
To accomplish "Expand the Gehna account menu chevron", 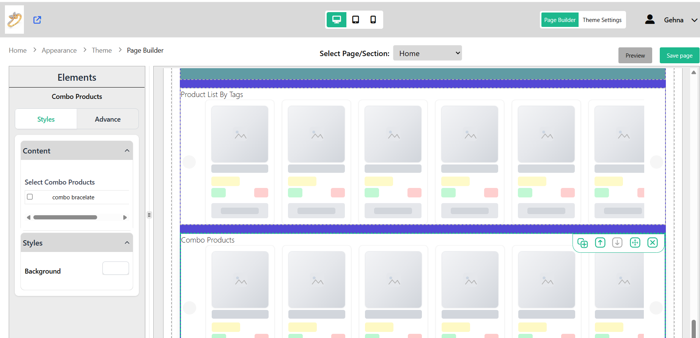I will click(x=694, y=20).
